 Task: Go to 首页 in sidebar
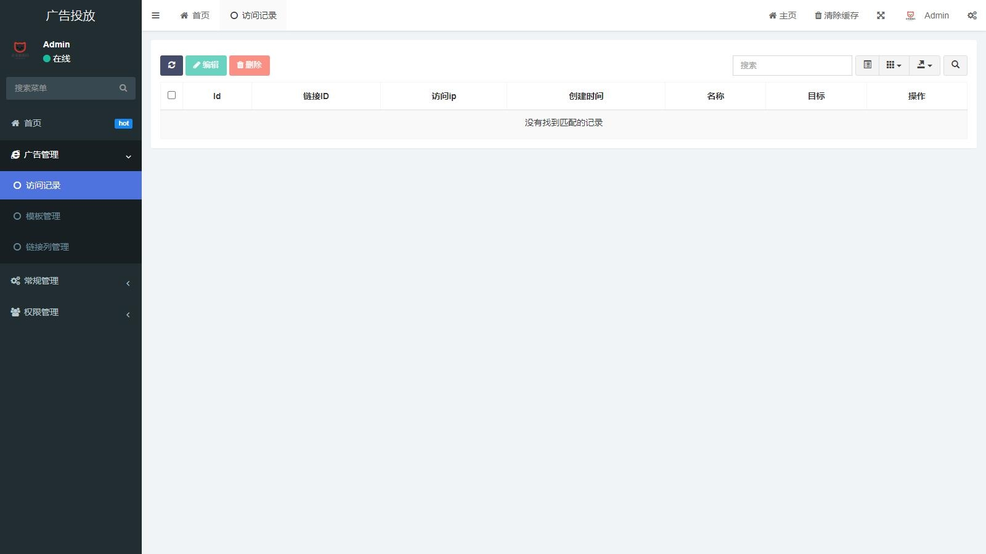click(71, 123)
